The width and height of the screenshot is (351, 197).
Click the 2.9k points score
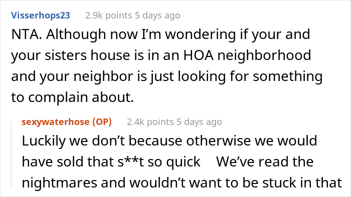point(109,15)
